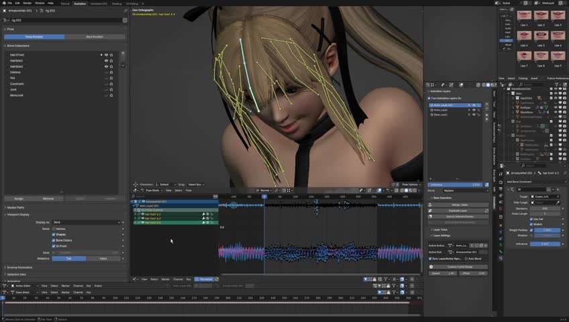Click solo star icon for HairSide1 collection
The width and height of the screenshot is (569, 322).
(x=111, y=60)
